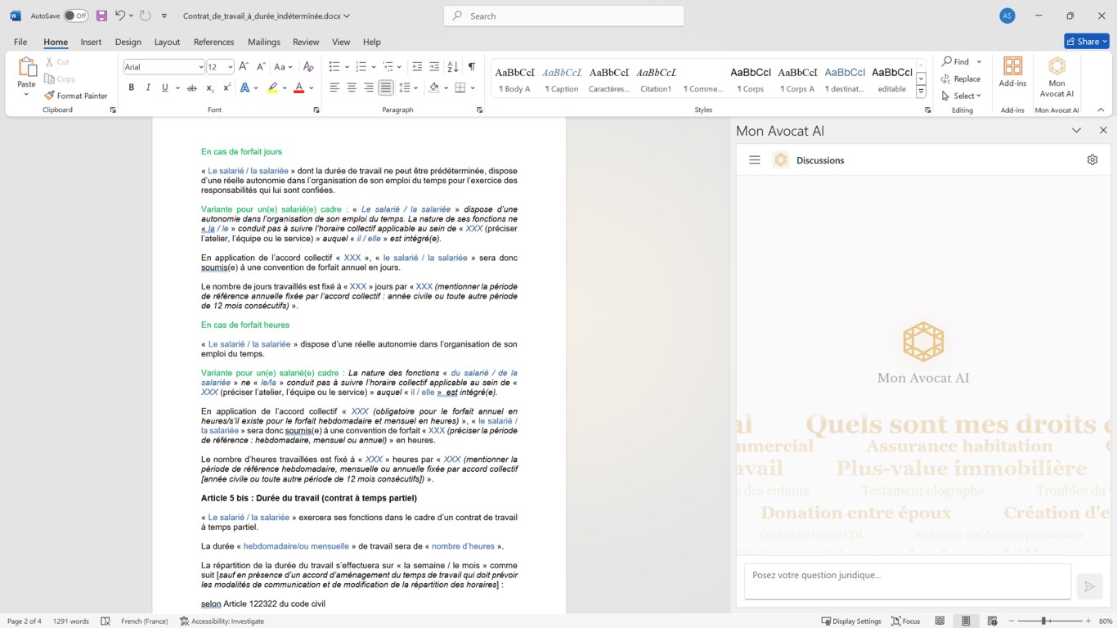Image resolution: width=1117 pixels, height=628 pixels.
Task: Toggle strikethrough text formatting
Action: pyautogui.click(x=191, y=87)
